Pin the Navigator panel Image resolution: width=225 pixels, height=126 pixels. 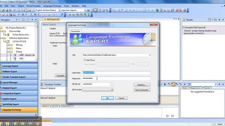click(32, 20)
